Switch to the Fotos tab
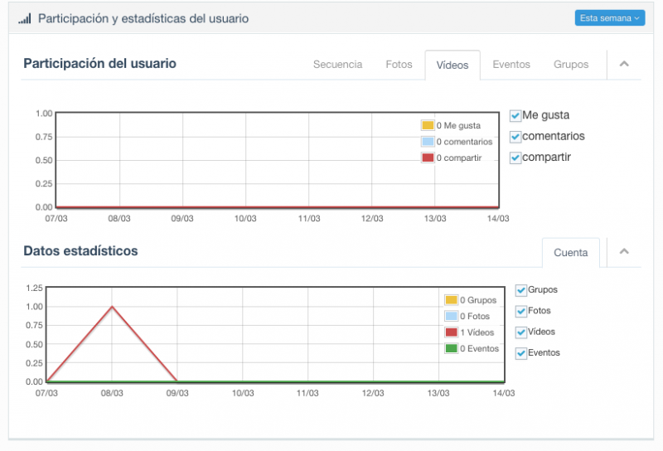This screenshot has width=663, height=451. coord(399,65)
